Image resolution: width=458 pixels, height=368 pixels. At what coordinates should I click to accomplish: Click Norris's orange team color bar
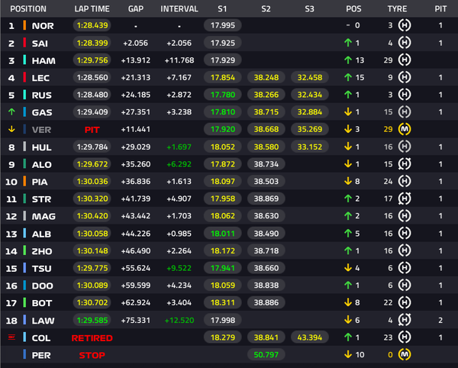(x=24, y=25)
